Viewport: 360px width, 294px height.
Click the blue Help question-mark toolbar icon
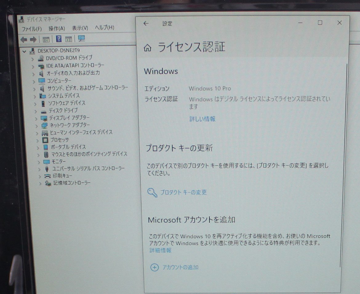pos(59,39)
